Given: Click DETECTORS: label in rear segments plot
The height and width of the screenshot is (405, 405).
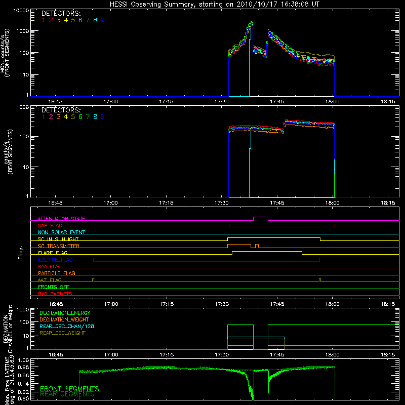Looking at the screenshot, I should 61,110.
